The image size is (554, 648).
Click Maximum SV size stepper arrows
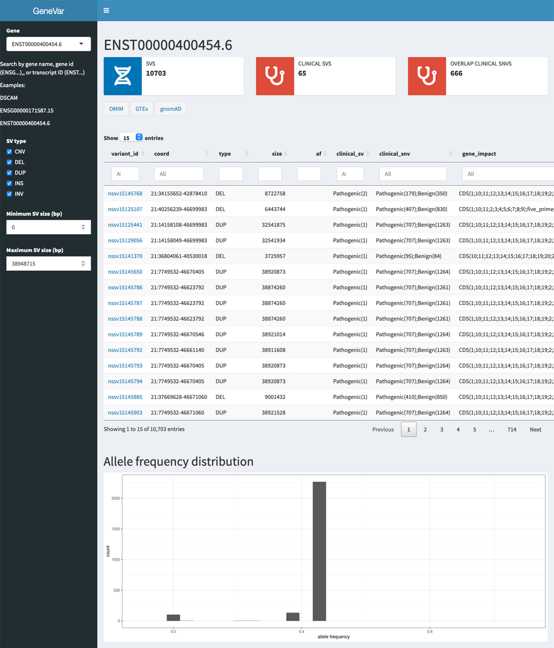tap(83, 263)
